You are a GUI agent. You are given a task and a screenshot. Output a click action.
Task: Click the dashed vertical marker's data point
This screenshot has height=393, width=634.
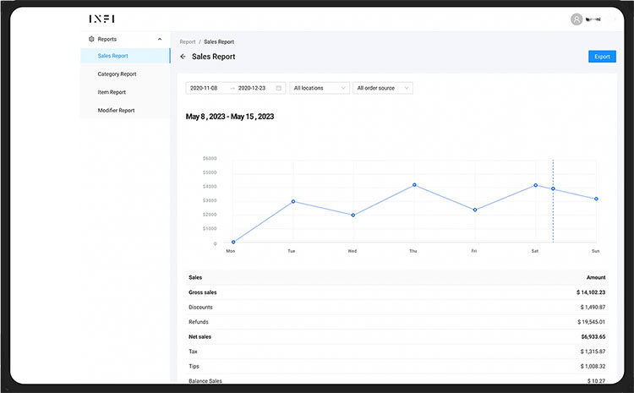(x=553, y=188)
